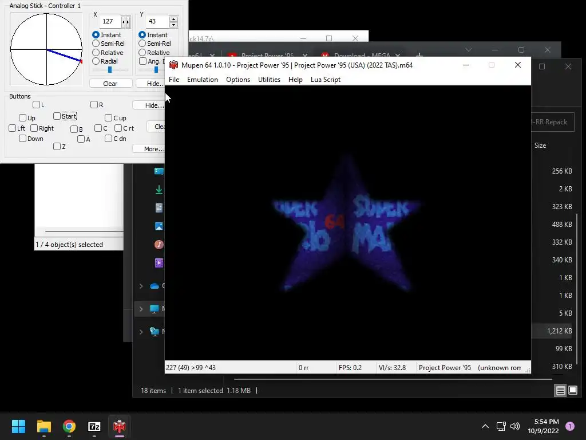This screenshot has height=440, width=586.
Task: Open the Utilities menu
Action: click(x=269, y=80)
